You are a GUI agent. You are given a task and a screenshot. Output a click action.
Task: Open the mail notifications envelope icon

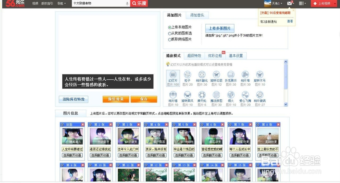coord(289,3)
